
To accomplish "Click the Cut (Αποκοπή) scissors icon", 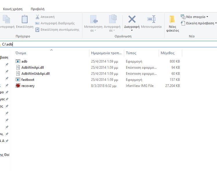I will pos(37,17).
